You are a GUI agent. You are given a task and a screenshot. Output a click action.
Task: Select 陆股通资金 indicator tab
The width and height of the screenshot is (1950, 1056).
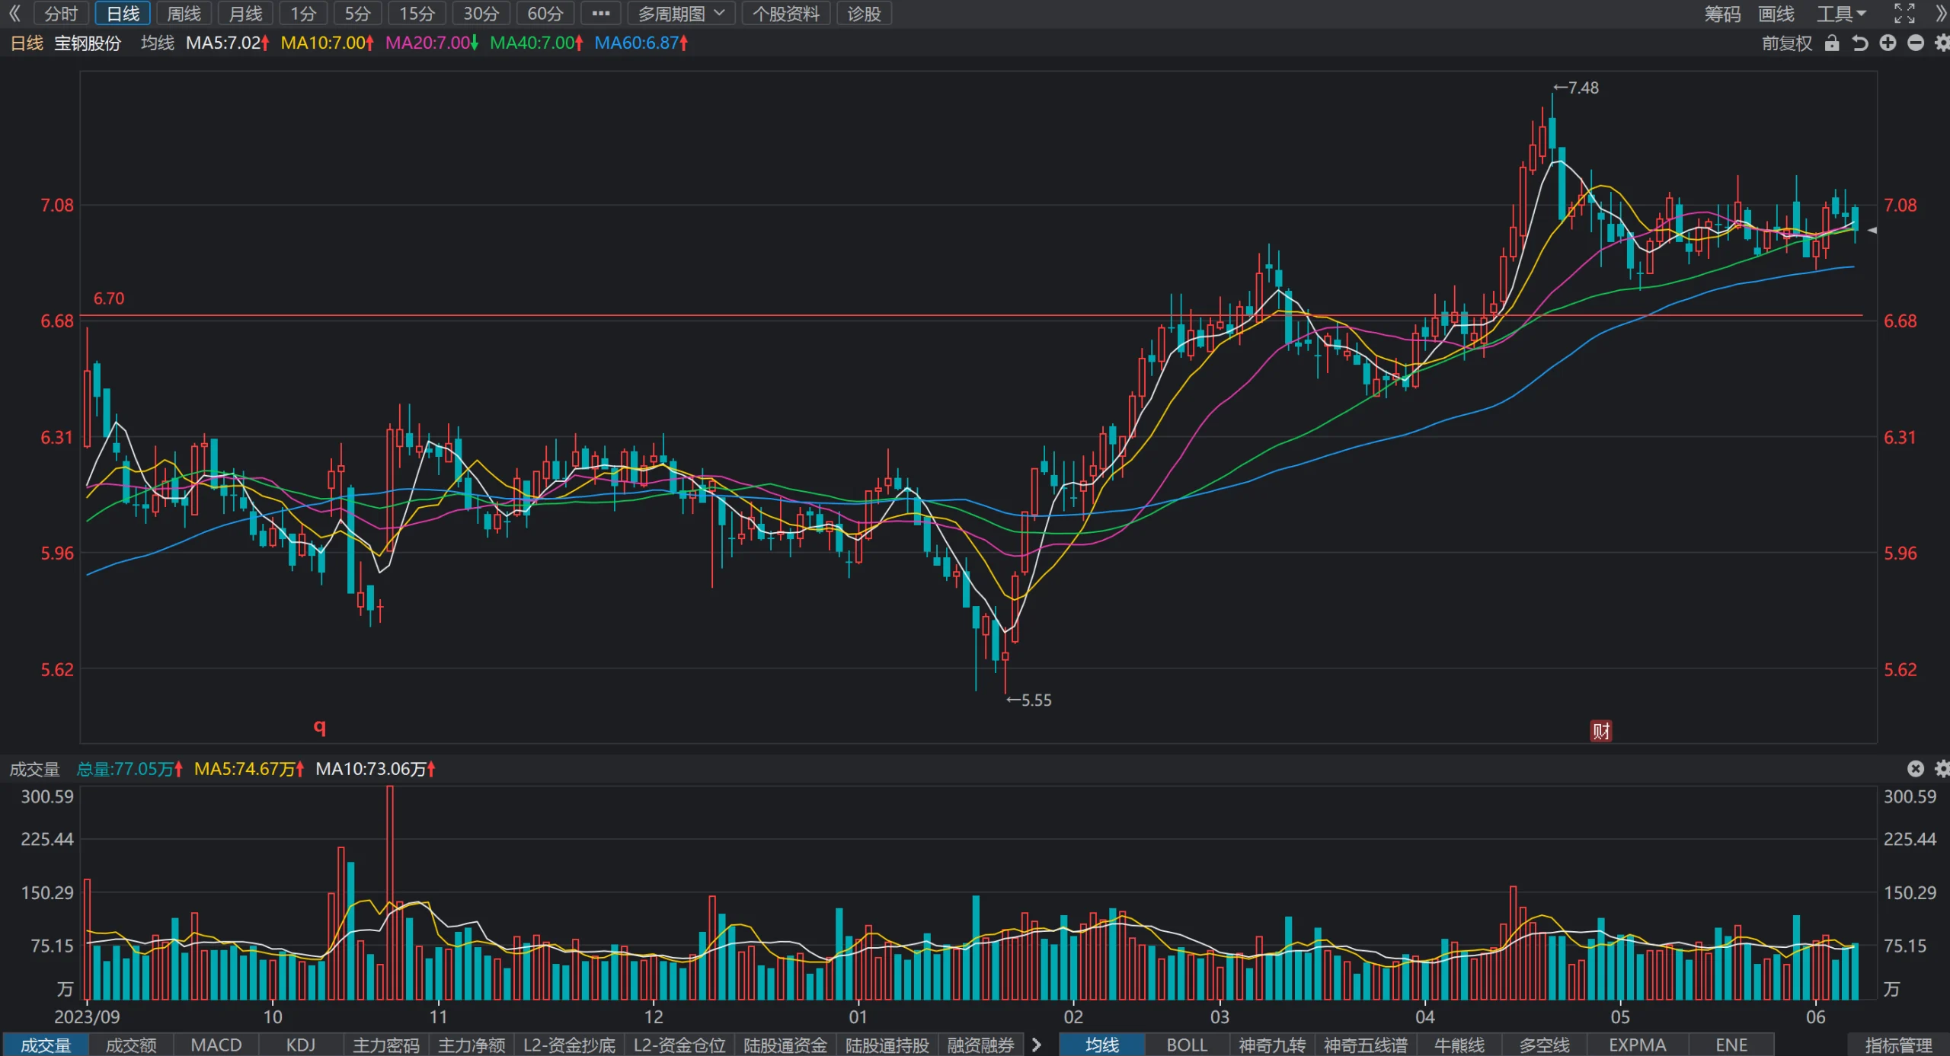click(x=785, y=1045)
